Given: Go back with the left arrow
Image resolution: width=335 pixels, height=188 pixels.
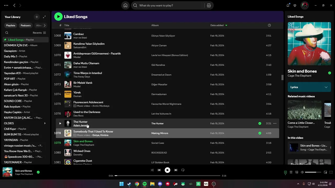Looking at the screenshot, I should [14, 5].
